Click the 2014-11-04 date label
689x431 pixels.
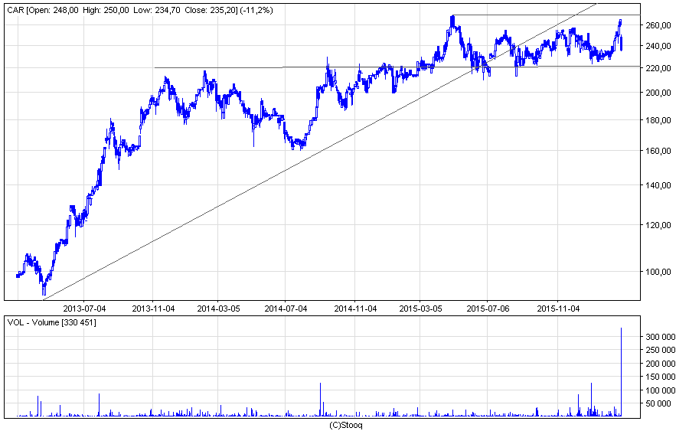355,309
